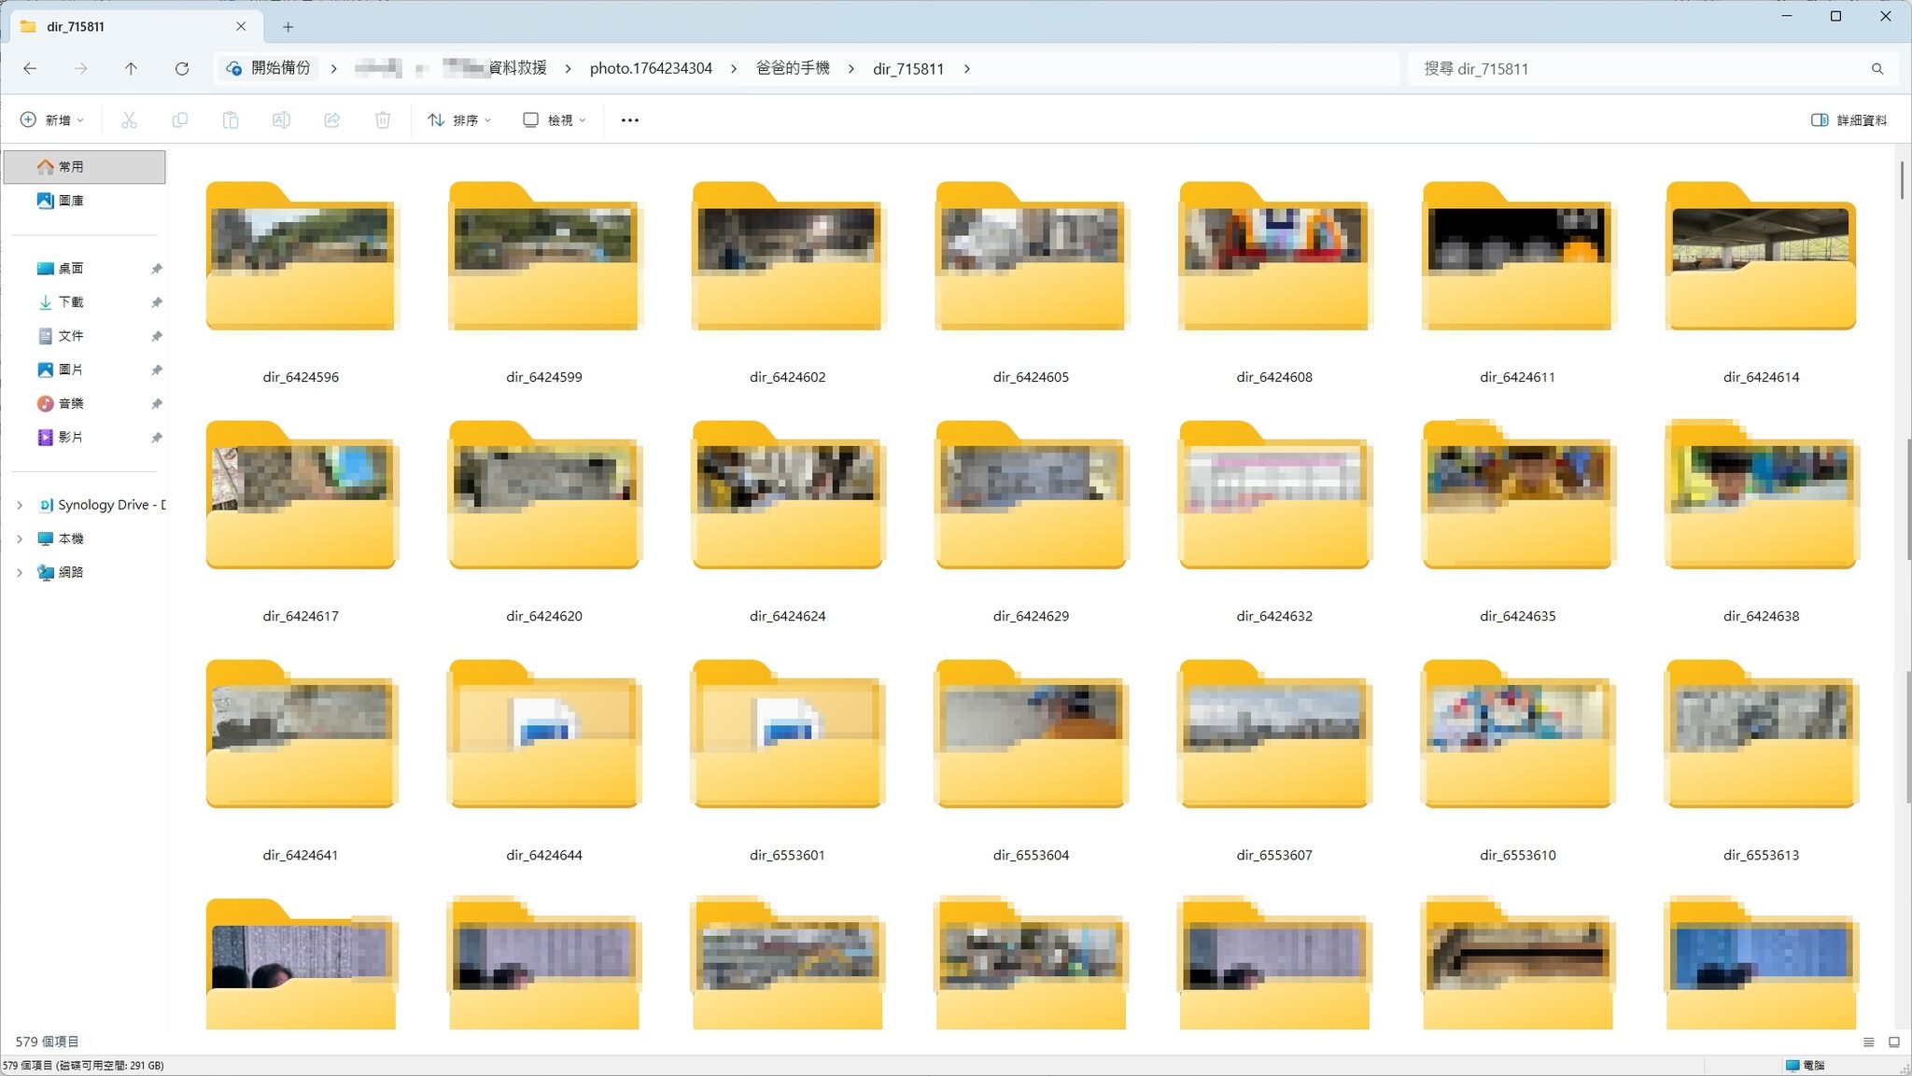Click the Delete trash icon
The height and width of the screenshot is (1076, 1912).
click(383, 120)
